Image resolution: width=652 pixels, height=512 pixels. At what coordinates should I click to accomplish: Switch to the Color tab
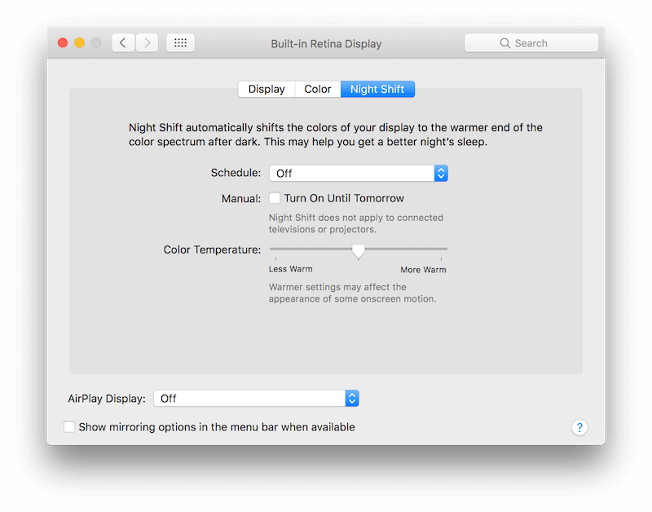(x=317, y=89)
